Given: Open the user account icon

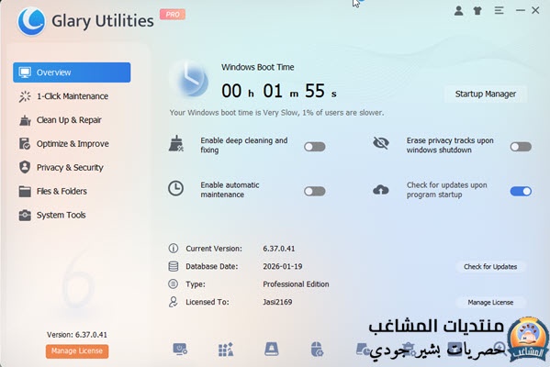Looking at the screenshot, I should (458, 10).
